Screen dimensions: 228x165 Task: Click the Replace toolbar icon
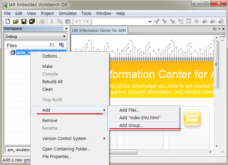(x=181, y=21)
